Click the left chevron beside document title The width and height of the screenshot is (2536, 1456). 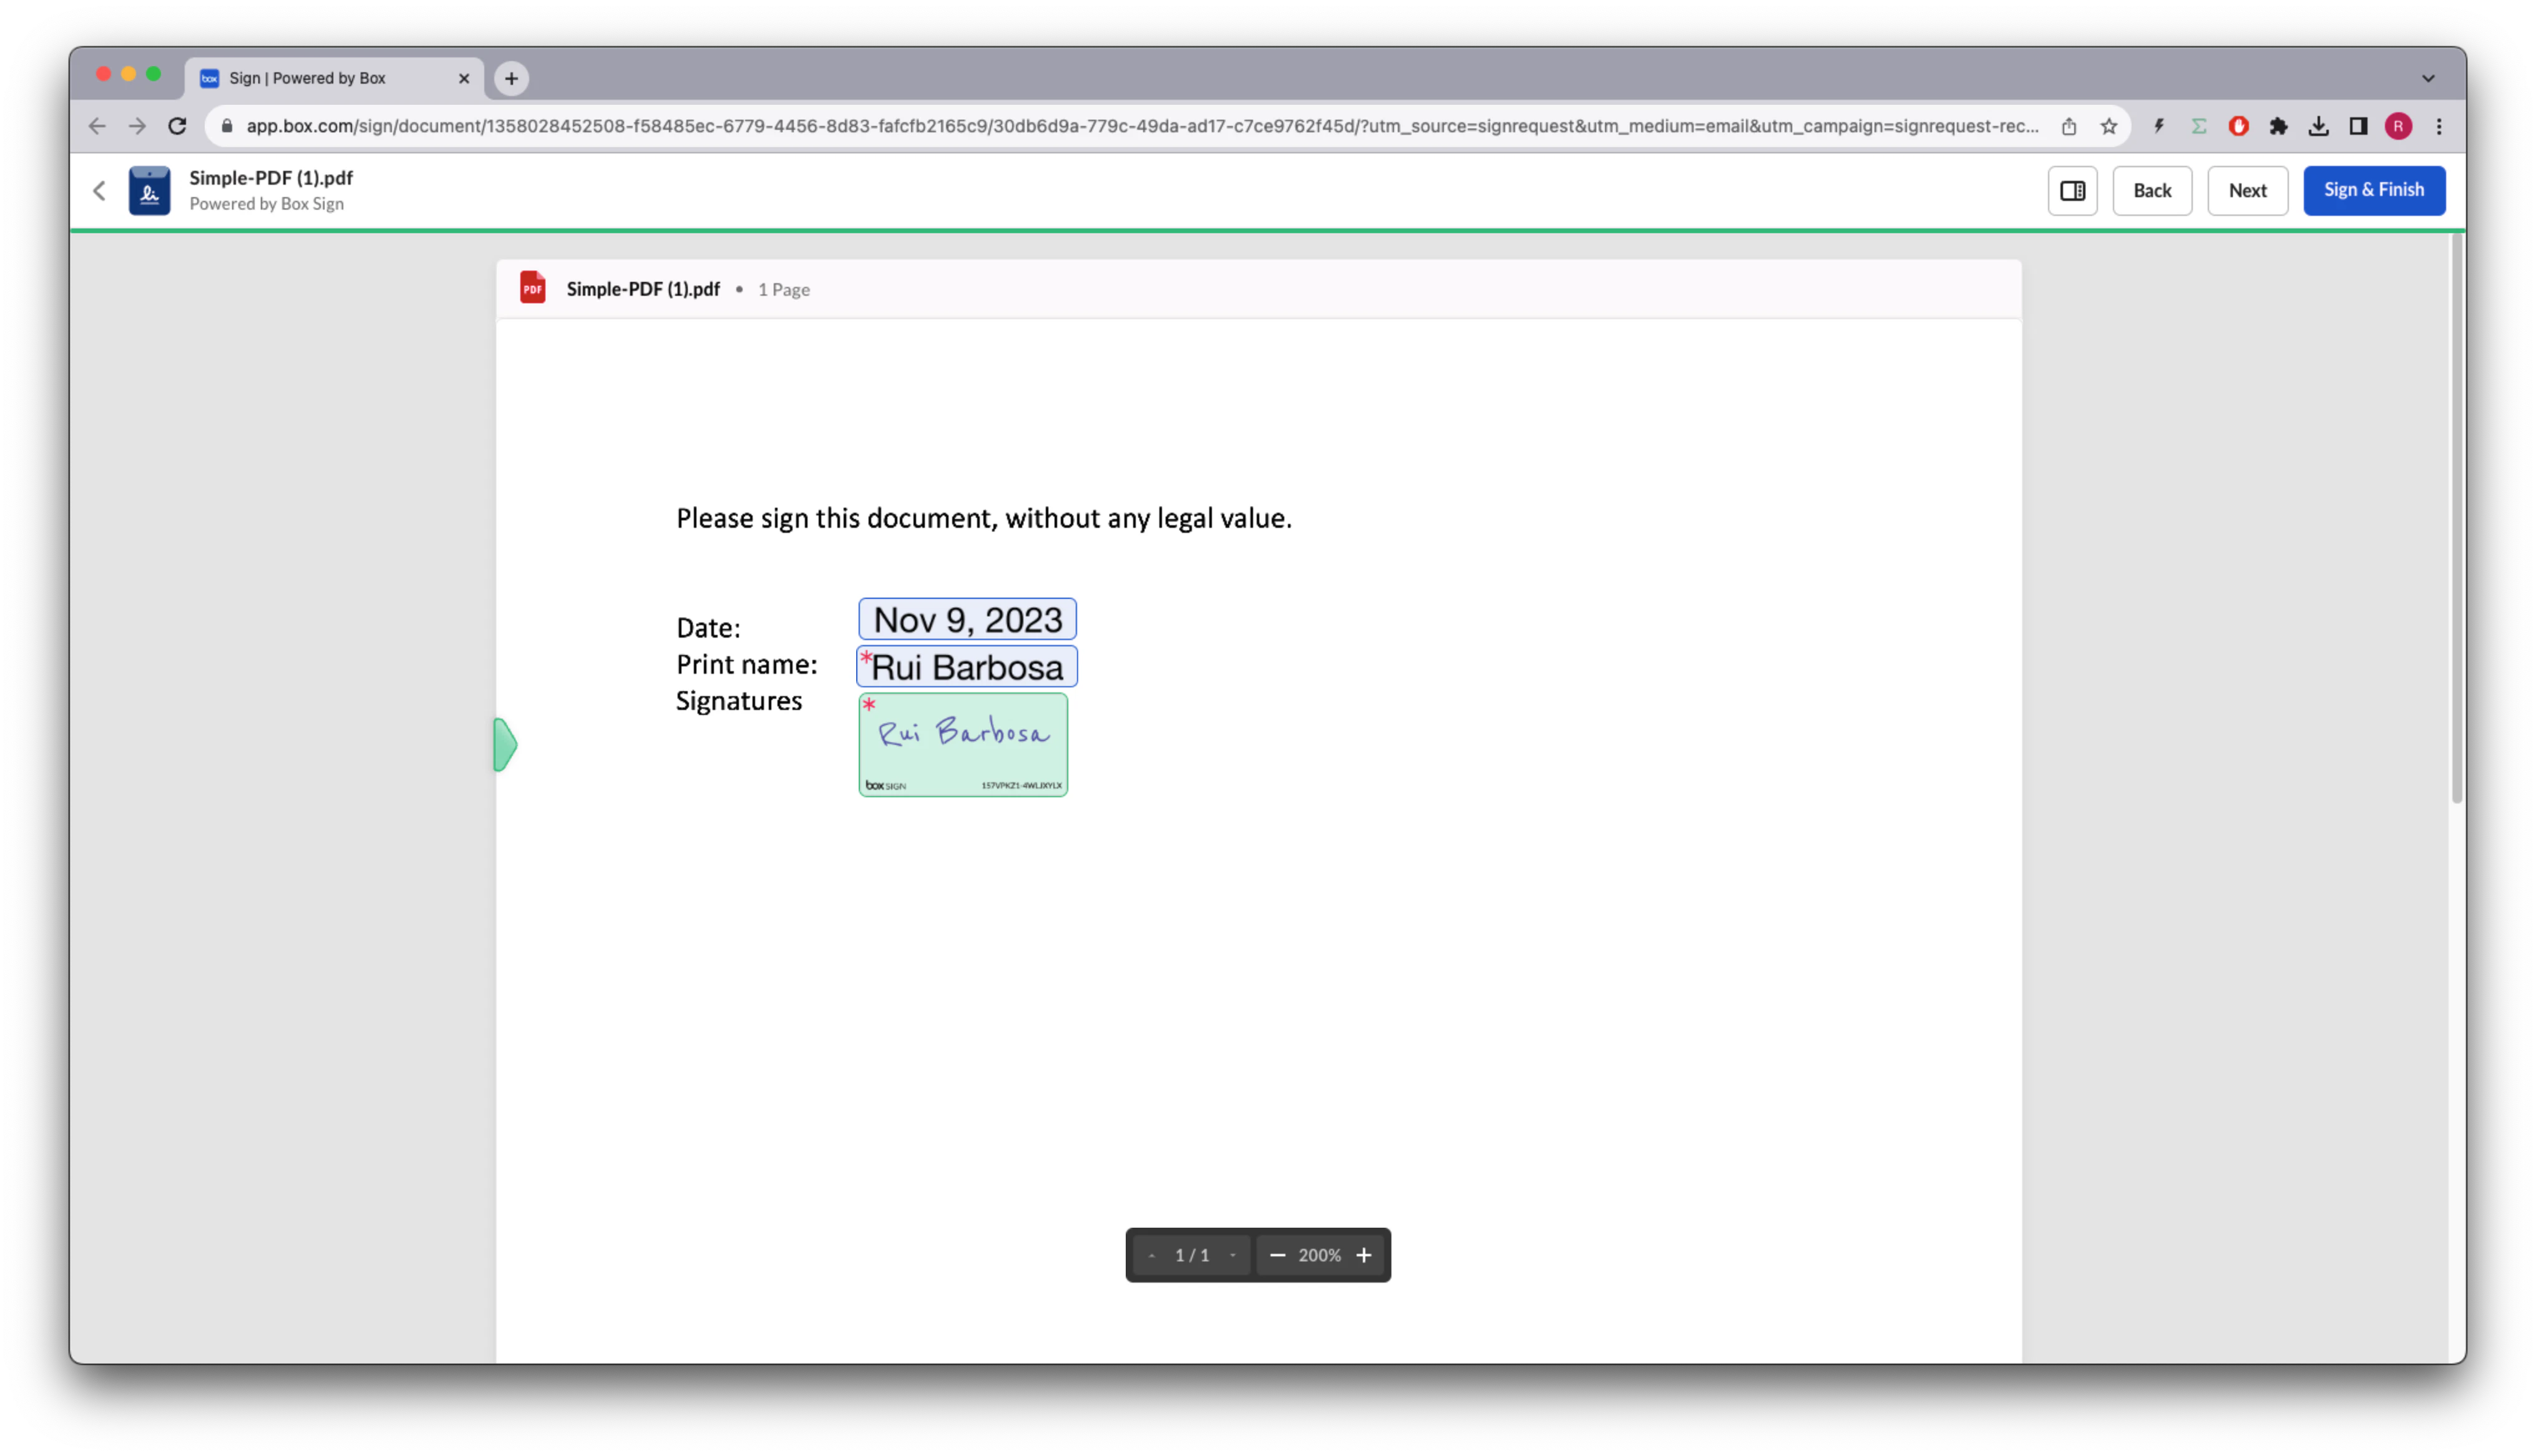[x=99, y=190]
